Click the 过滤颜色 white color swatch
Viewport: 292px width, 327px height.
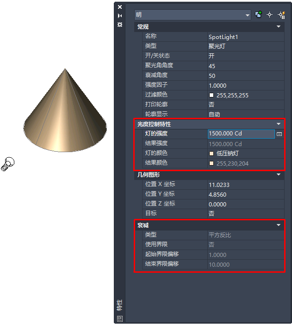(211, 95)
